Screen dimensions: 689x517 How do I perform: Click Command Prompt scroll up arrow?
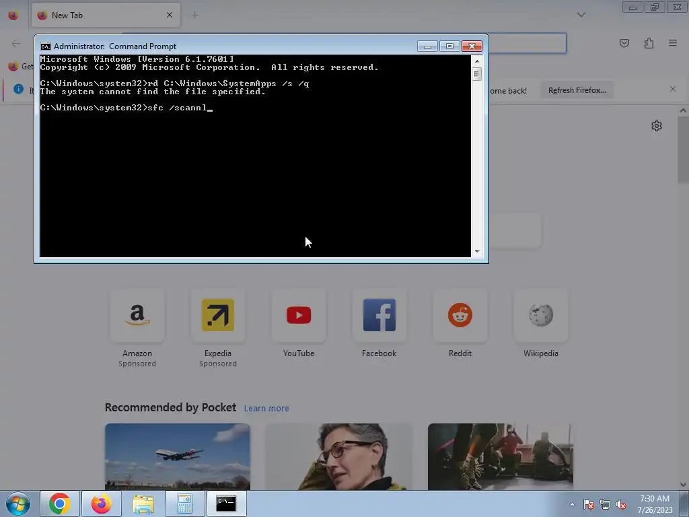coord(477,61)
